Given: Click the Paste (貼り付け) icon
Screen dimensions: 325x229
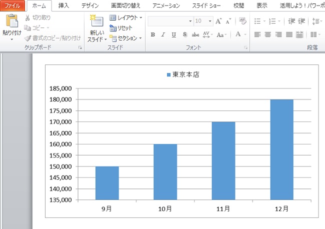Looking at the screenshot, I should 11,22.
